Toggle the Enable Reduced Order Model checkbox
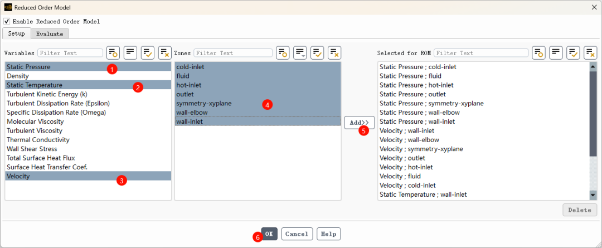This screenshot has height=248, width=602. [x=7, y=21]
